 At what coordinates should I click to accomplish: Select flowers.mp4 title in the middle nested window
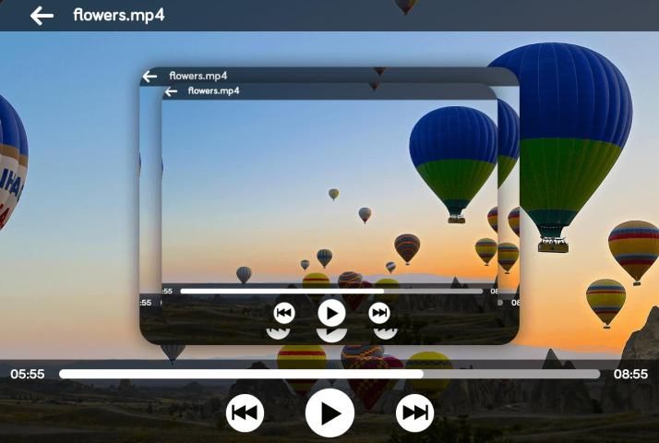tap(198, 76)
